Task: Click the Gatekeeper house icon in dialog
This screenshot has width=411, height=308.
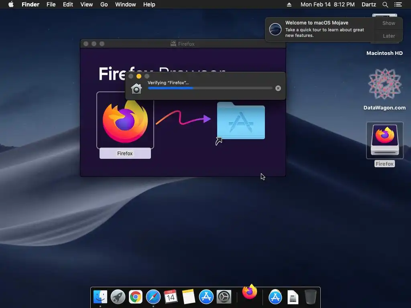Action: coord(136,89)
